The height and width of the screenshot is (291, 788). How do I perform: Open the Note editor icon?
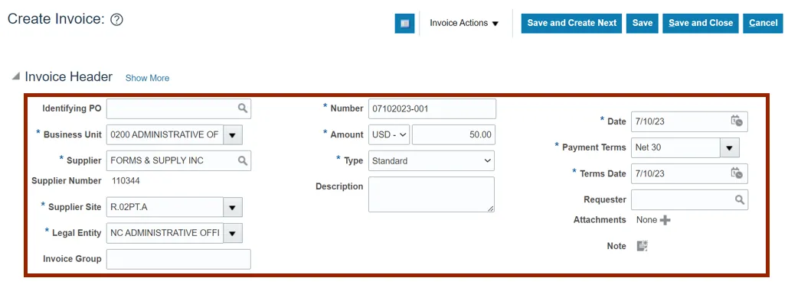pos(642,246)
